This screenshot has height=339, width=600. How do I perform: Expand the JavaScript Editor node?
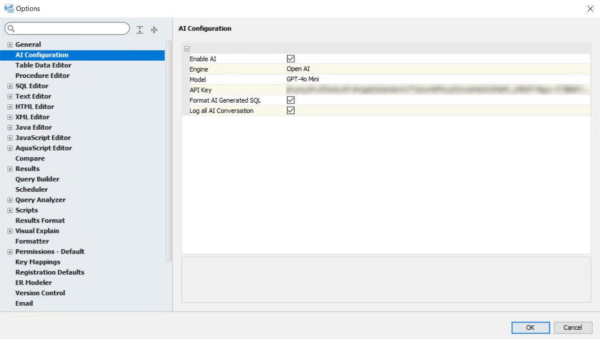(10, 138)
